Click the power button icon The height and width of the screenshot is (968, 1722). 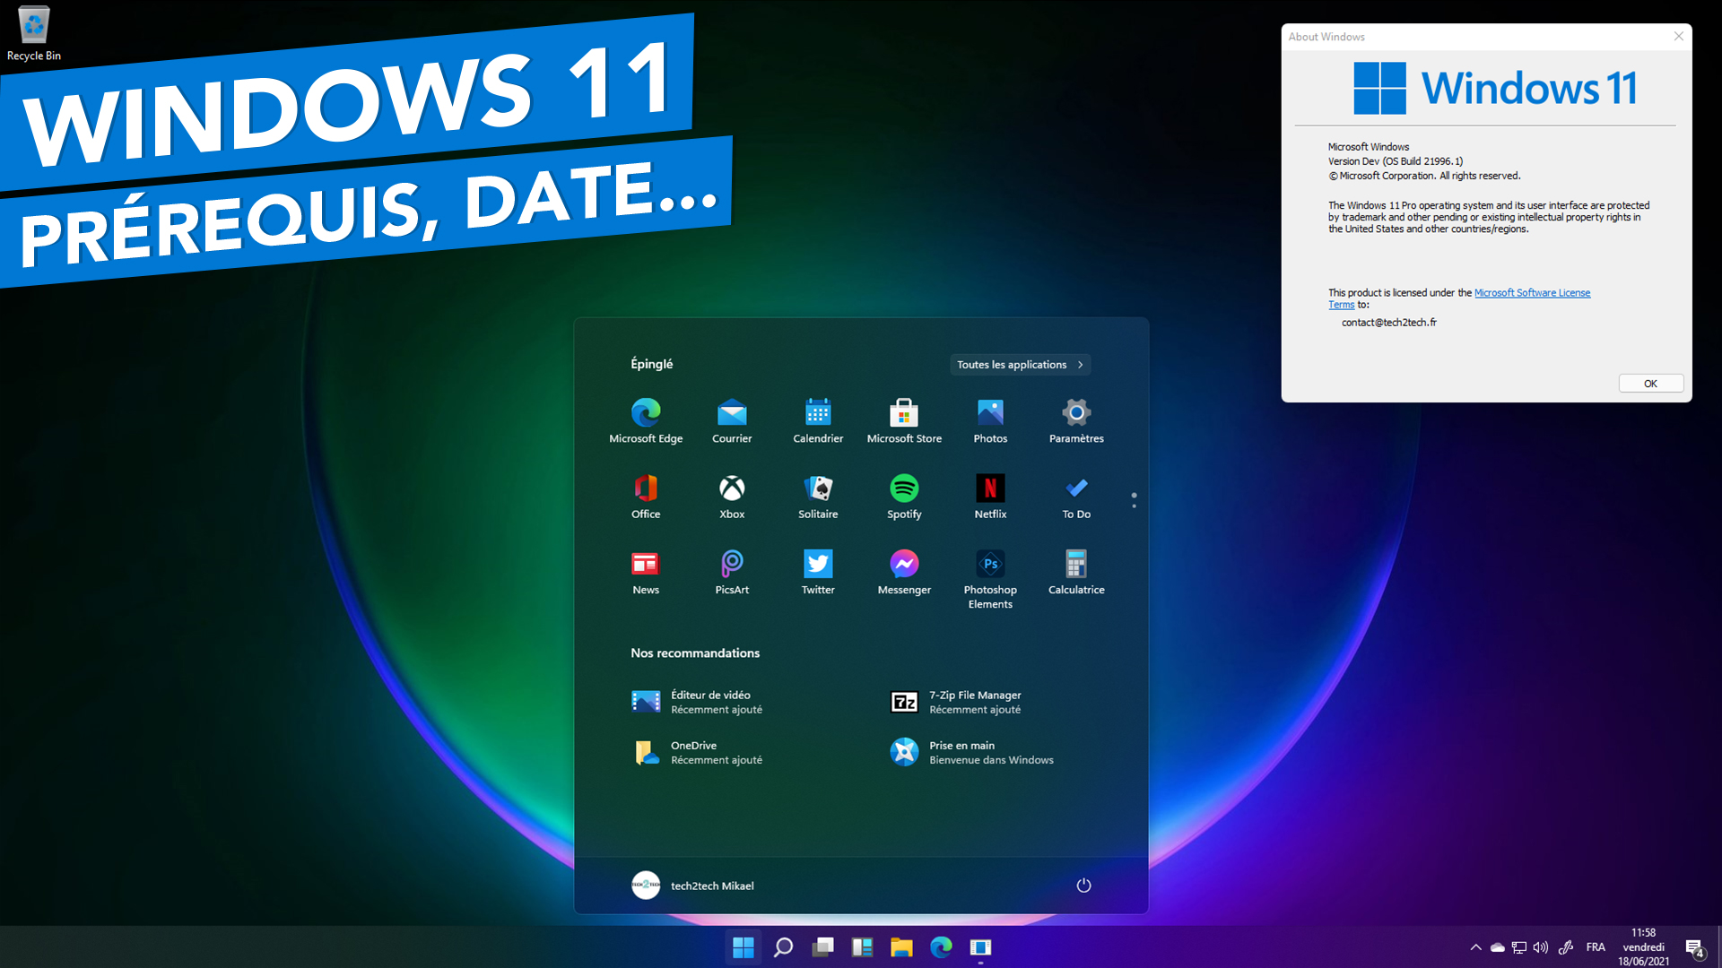pos(1083,884)
